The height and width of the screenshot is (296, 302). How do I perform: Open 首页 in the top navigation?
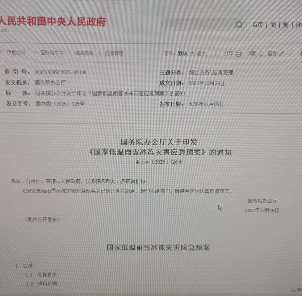pyautogui.click(x=258, y=25)
